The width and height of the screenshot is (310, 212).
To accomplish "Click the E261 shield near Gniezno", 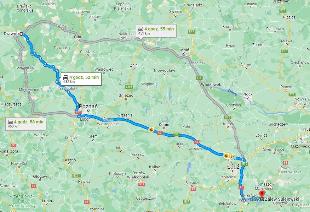I will tap(129, 87).
